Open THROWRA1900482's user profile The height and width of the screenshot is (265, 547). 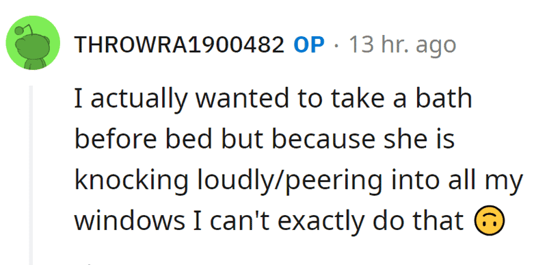click(180, 45)
